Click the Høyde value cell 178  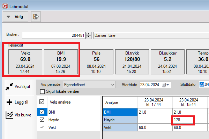click(183, 120)
